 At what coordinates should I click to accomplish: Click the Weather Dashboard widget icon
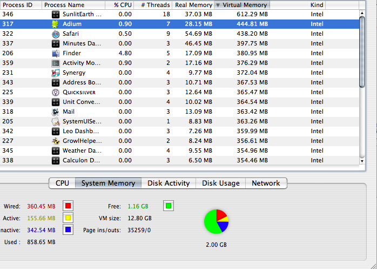pyautogui.click(x=56, y=151)
